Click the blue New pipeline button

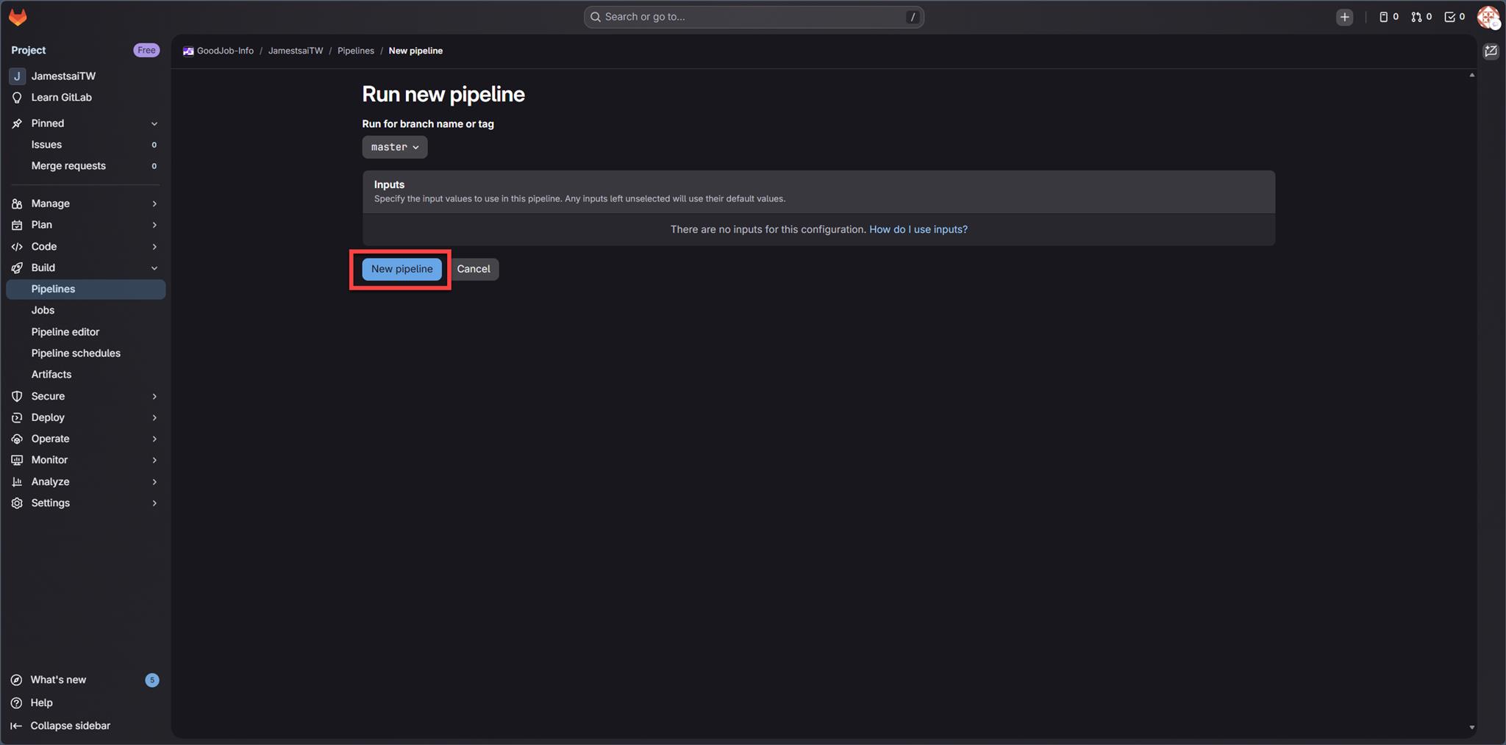(x=402, y=269)
